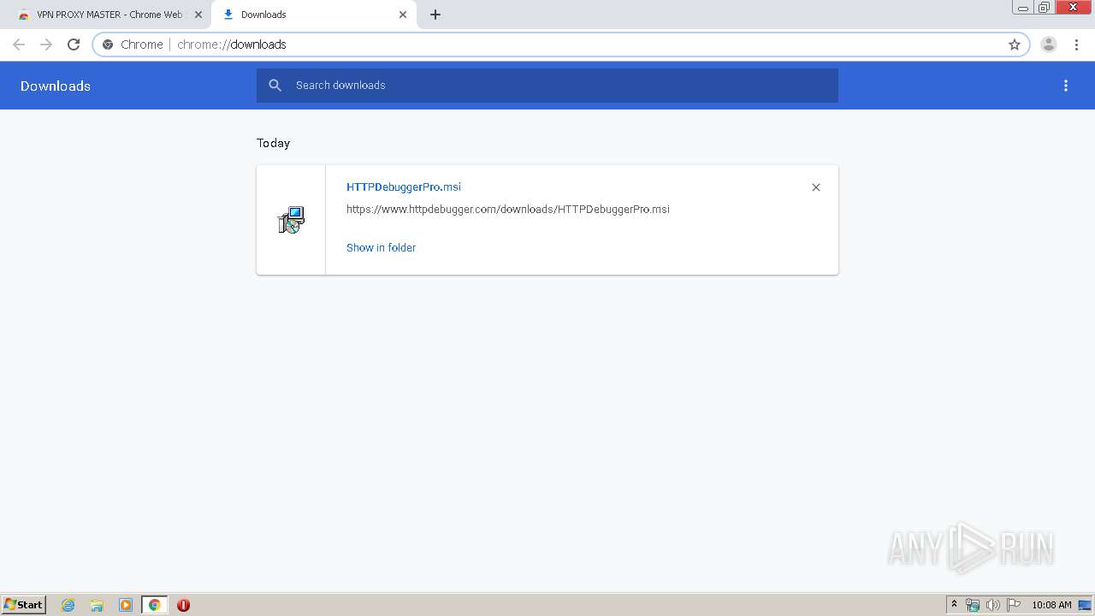Image resolution: width=1095 pixels, height=616 pixels.
Task: Click the HTTPDebuggerPro.msi installer file icon
Action: coord(291,220)
